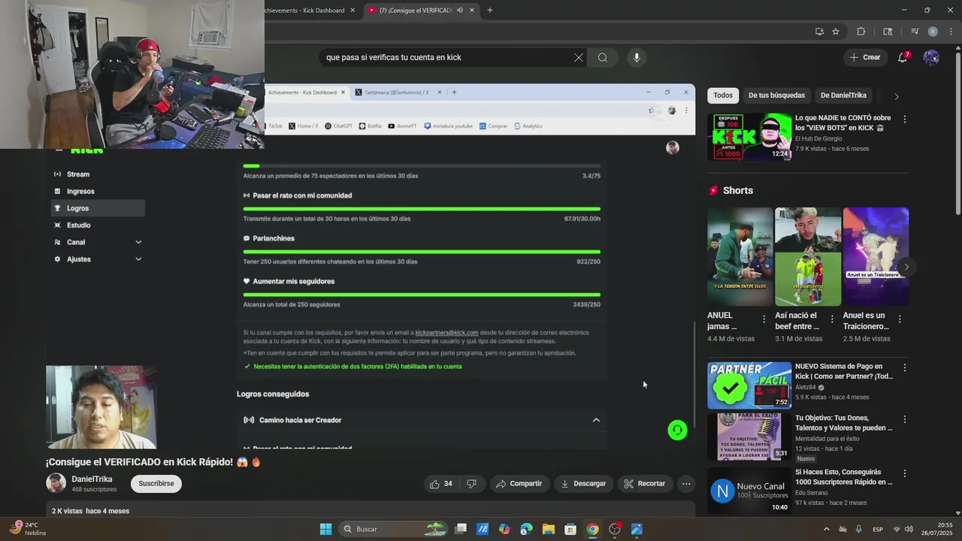Open options for Si Haces Esto video
The height and width of the screenshot is (541, 962).
coord(905,473)
